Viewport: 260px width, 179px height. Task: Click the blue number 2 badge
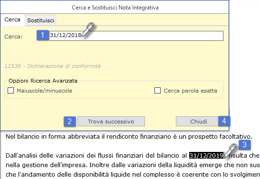pyautogui.click(x=70, y=122)
